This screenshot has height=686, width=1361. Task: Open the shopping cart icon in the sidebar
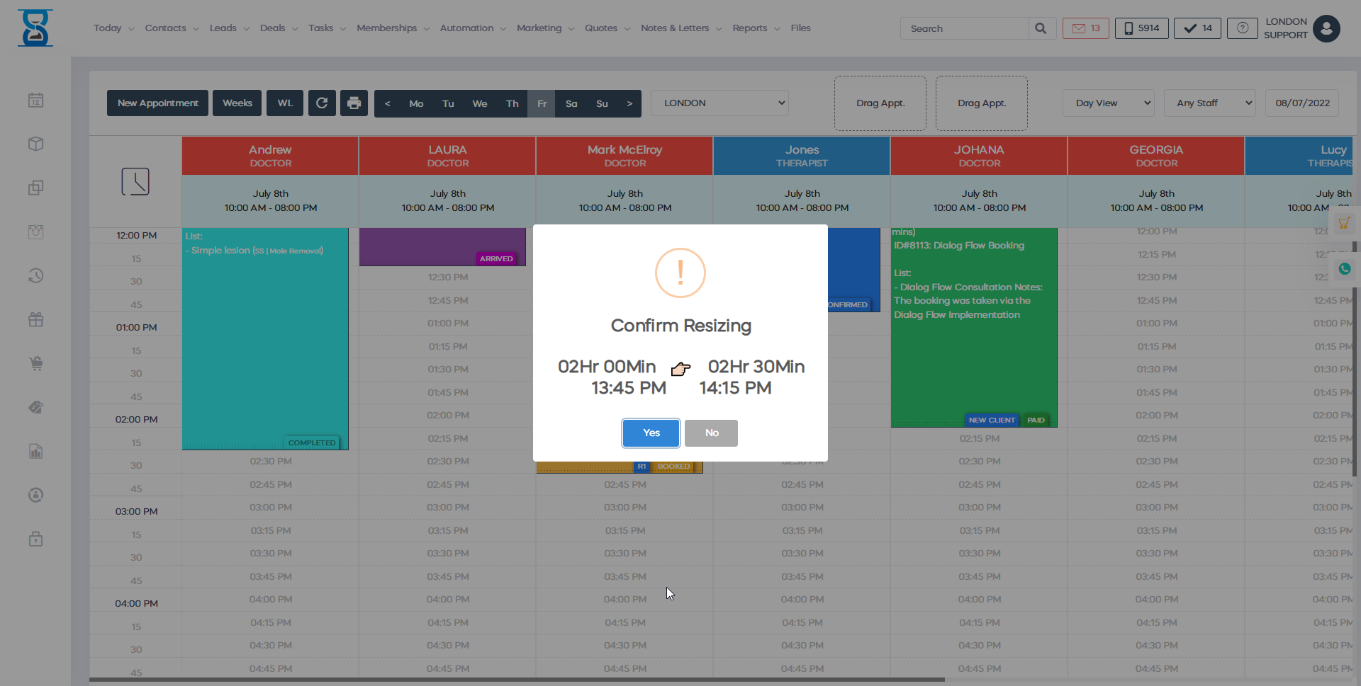point(35,363)
